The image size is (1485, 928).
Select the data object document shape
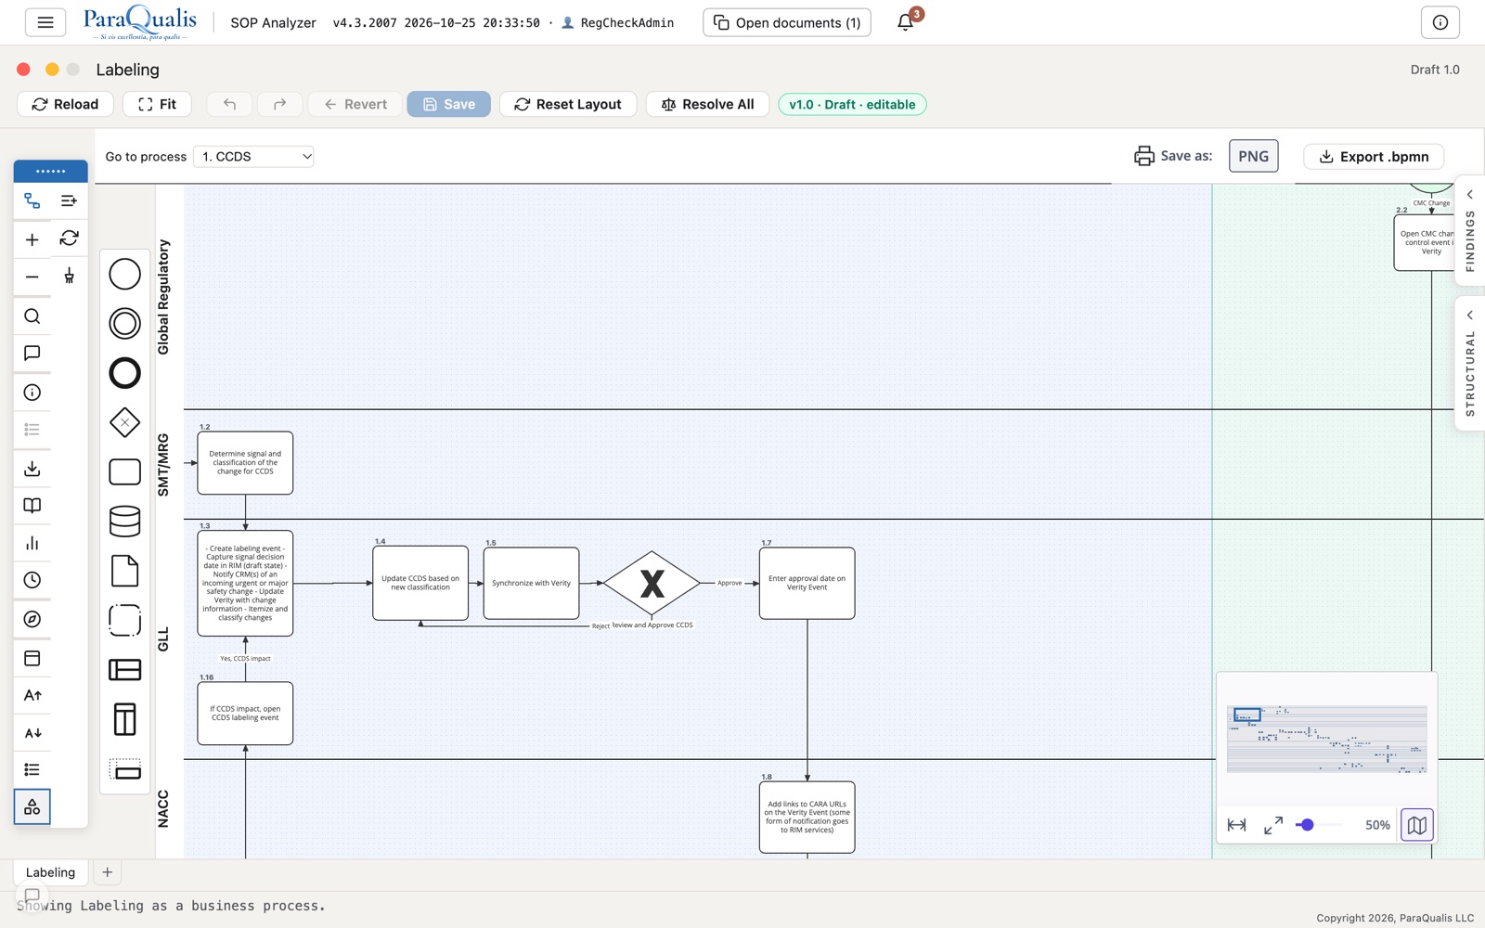[x=124, y=571]
